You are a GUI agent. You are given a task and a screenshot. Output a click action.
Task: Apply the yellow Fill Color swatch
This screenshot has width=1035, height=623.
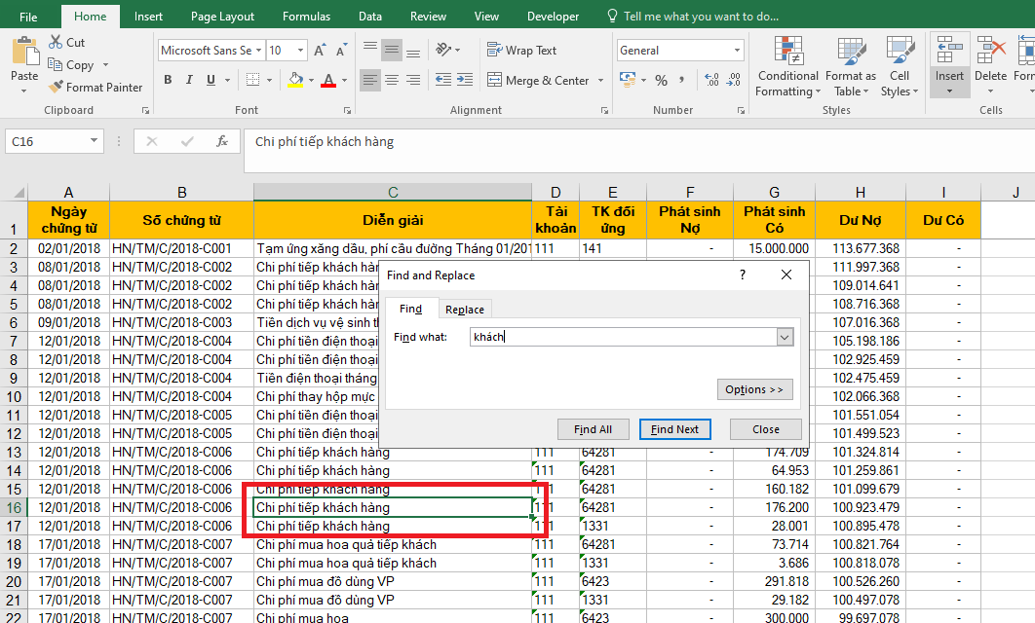click(295, 81)
